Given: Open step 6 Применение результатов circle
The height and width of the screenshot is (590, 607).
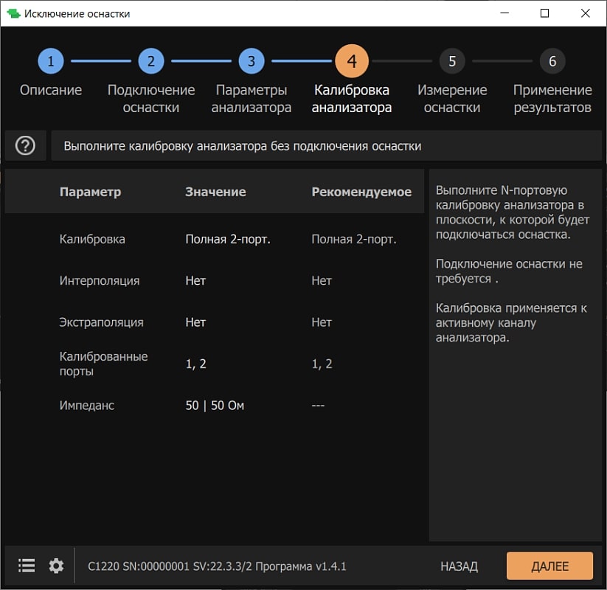Looking at the screenshot, I should coord(552,61).
